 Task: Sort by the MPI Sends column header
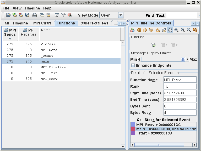[x=10, y=34]
